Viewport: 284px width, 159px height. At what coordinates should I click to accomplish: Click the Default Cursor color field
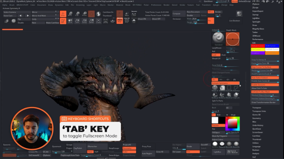[x=258, y=46]
